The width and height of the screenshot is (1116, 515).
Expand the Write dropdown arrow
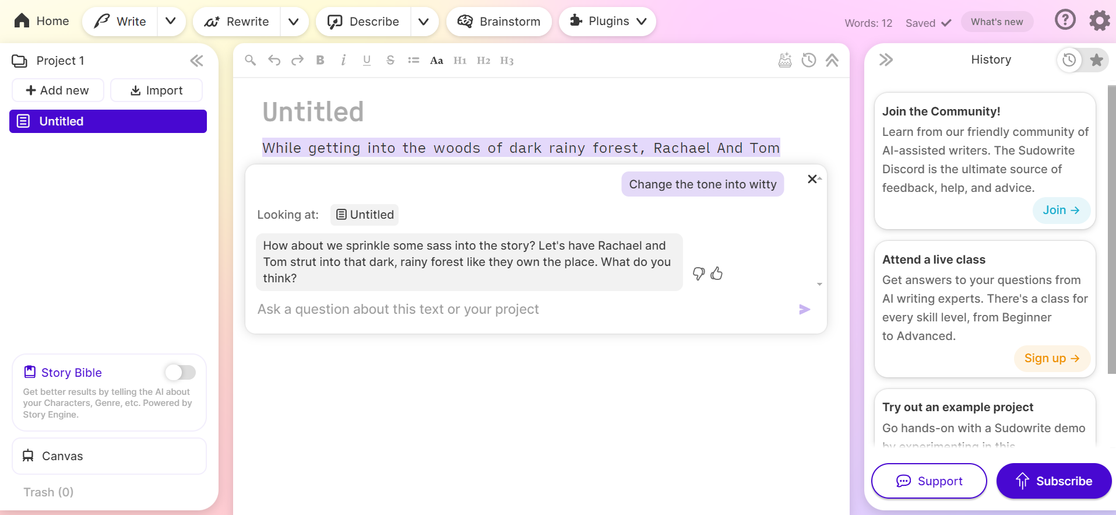[171, 22]
